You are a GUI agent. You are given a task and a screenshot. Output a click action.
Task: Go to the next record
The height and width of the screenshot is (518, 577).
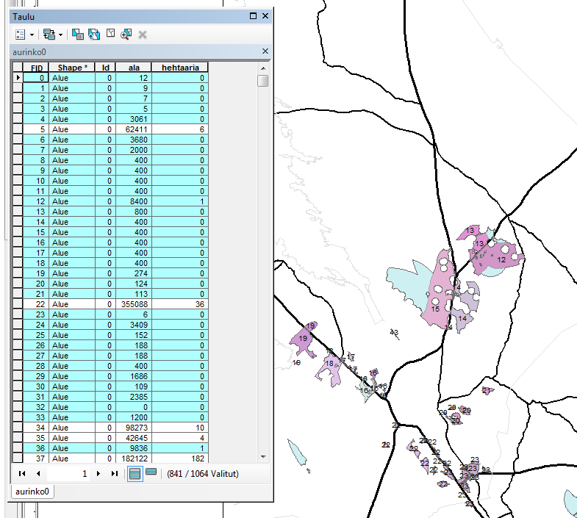point(98,473)
